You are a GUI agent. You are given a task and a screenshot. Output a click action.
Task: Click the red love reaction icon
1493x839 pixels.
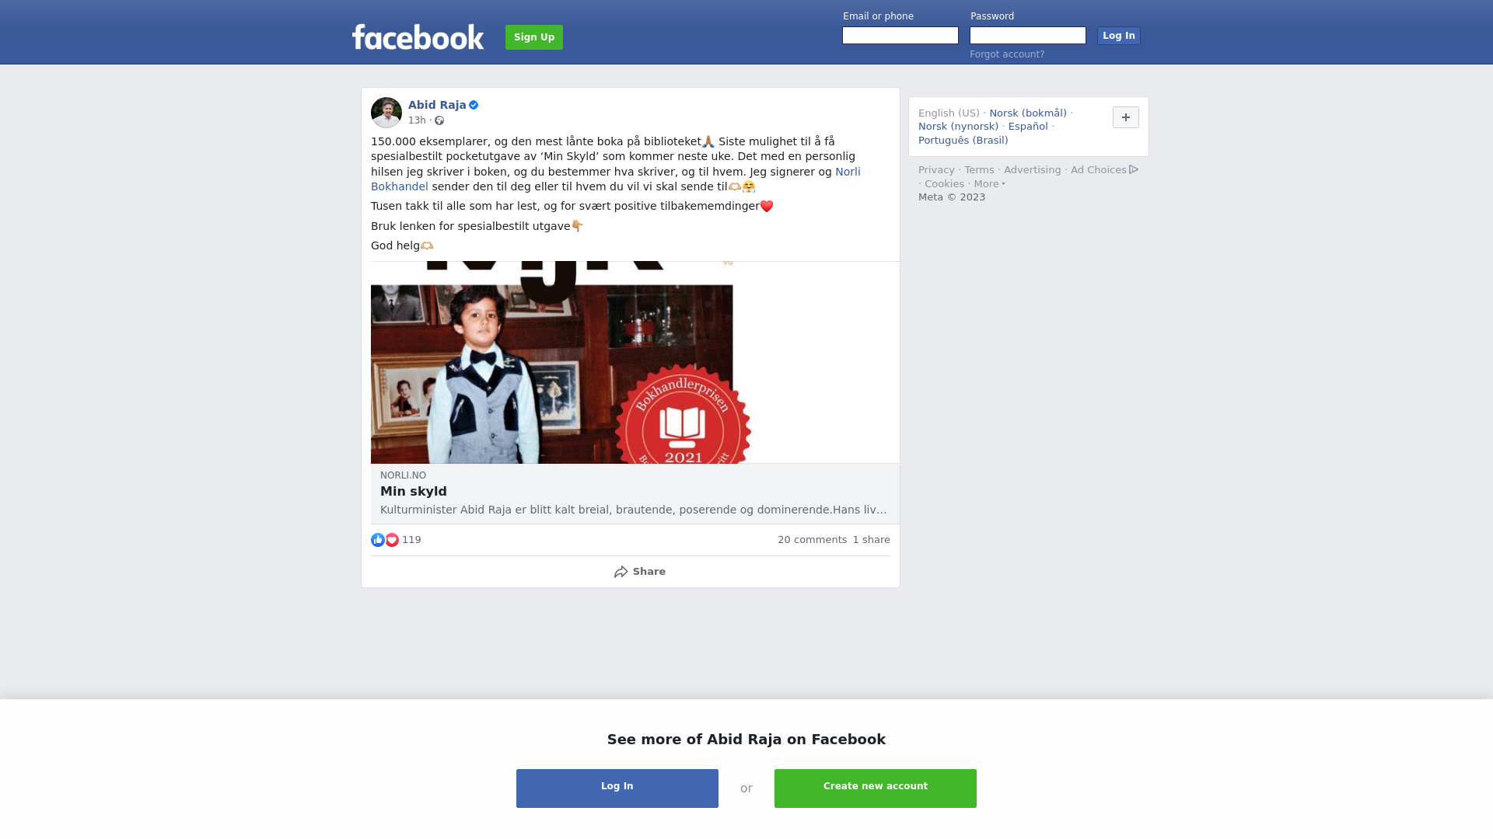[392, 540]
